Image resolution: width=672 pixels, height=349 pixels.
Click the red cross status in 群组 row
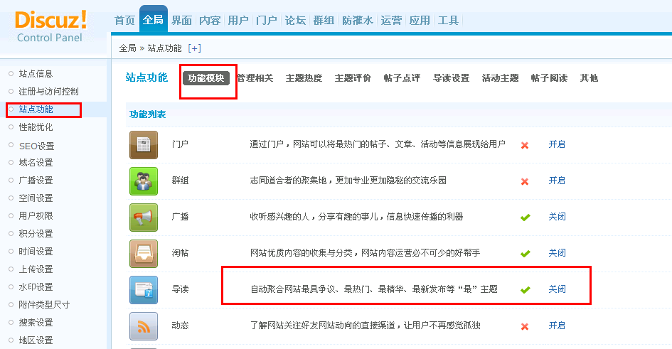click(525, 181)
